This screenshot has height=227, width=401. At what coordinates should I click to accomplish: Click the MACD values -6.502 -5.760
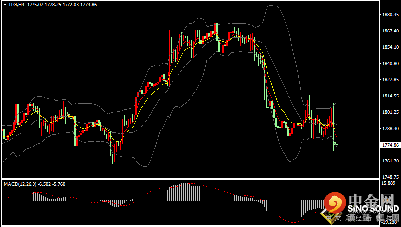(x=52, y=184)
